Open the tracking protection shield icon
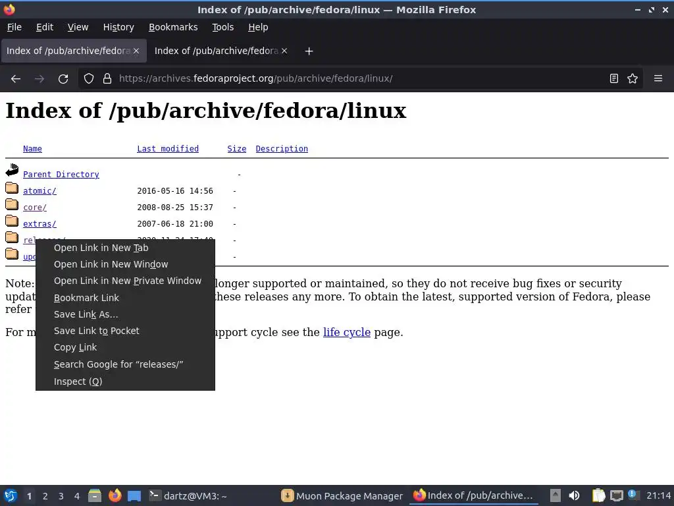 [x=89, y=79]
